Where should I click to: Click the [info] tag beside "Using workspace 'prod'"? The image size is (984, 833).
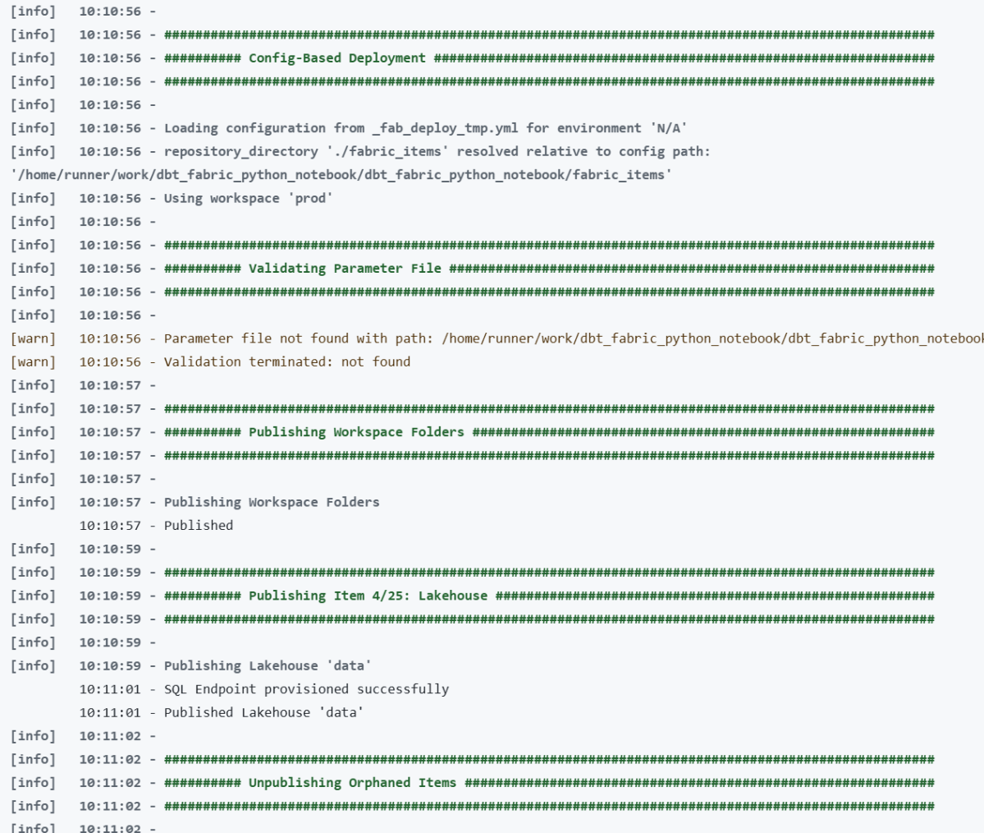[33, 198]
